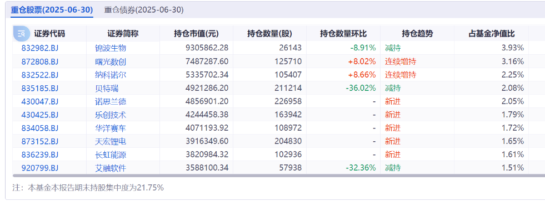This screenshot has height=201, width=545.
Task: Open stock code 832982.BJ link
Action: point(39,49)
